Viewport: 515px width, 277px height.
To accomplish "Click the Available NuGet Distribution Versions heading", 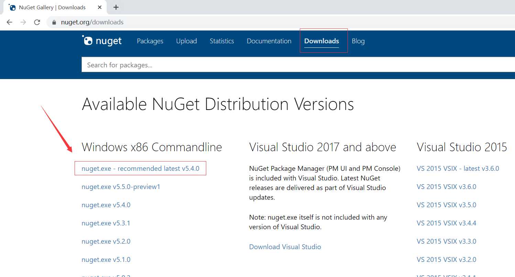I will tap(218, 104).
